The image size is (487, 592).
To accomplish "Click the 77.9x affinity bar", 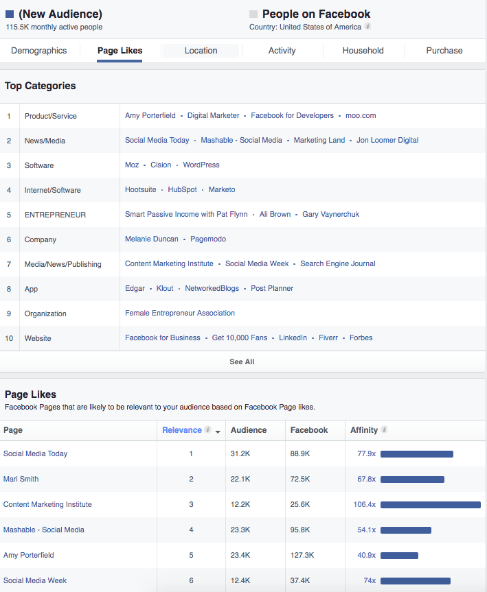I will click(417, 454).
